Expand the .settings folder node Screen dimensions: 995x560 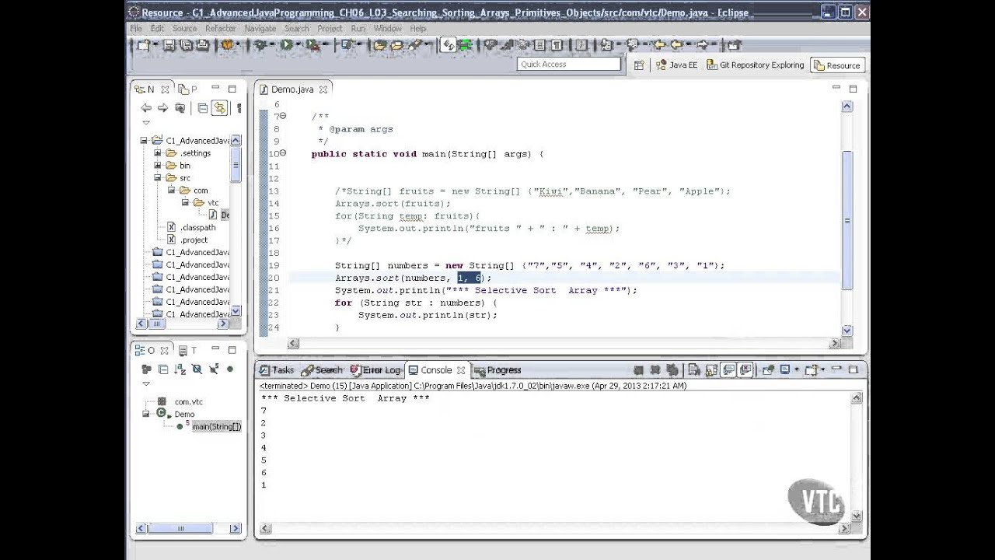[x=157, y=153]
